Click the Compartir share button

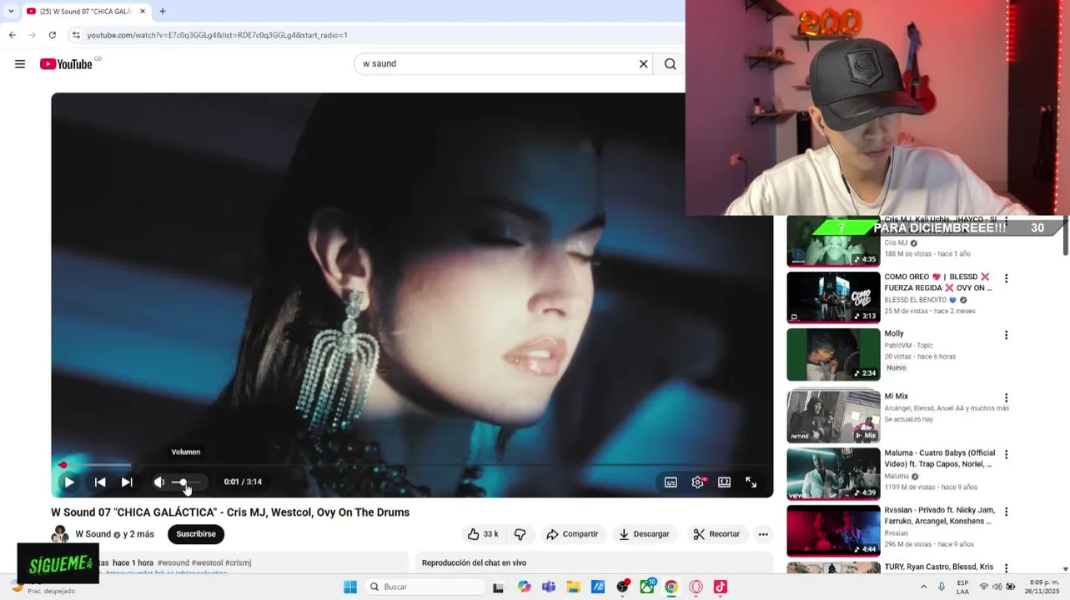(x=572, y=534)
